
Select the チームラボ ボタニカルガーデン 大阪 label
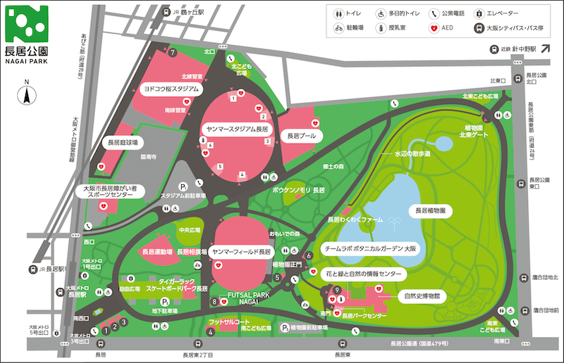[371, 248]
